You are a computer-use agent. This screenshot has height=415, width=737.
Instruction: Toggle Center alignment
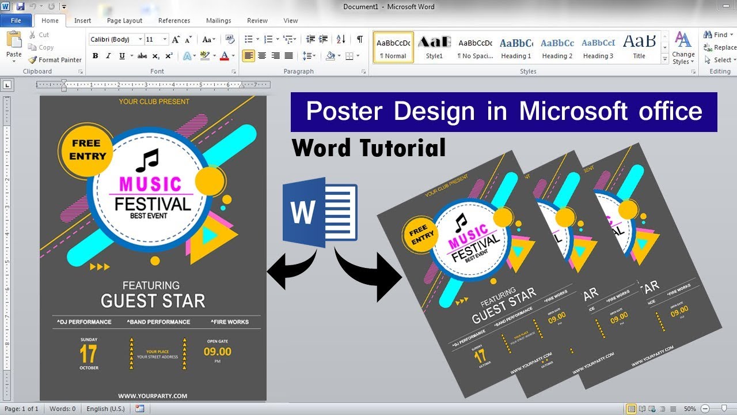pyautogui.click(x=262, y=56)
